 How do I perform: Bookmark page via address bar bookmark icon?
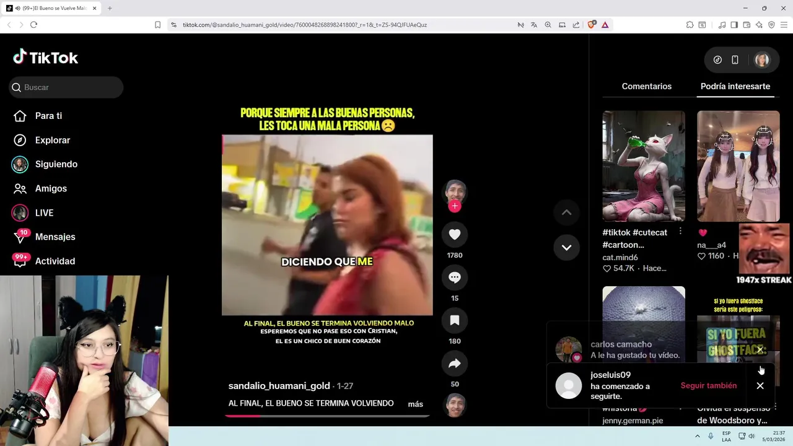157,25
